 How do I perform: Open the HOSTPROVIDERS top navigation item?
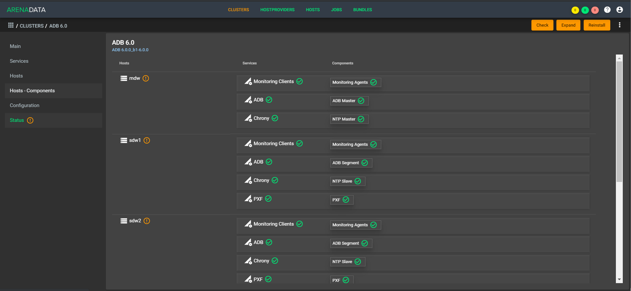click(x=277, y=10)
